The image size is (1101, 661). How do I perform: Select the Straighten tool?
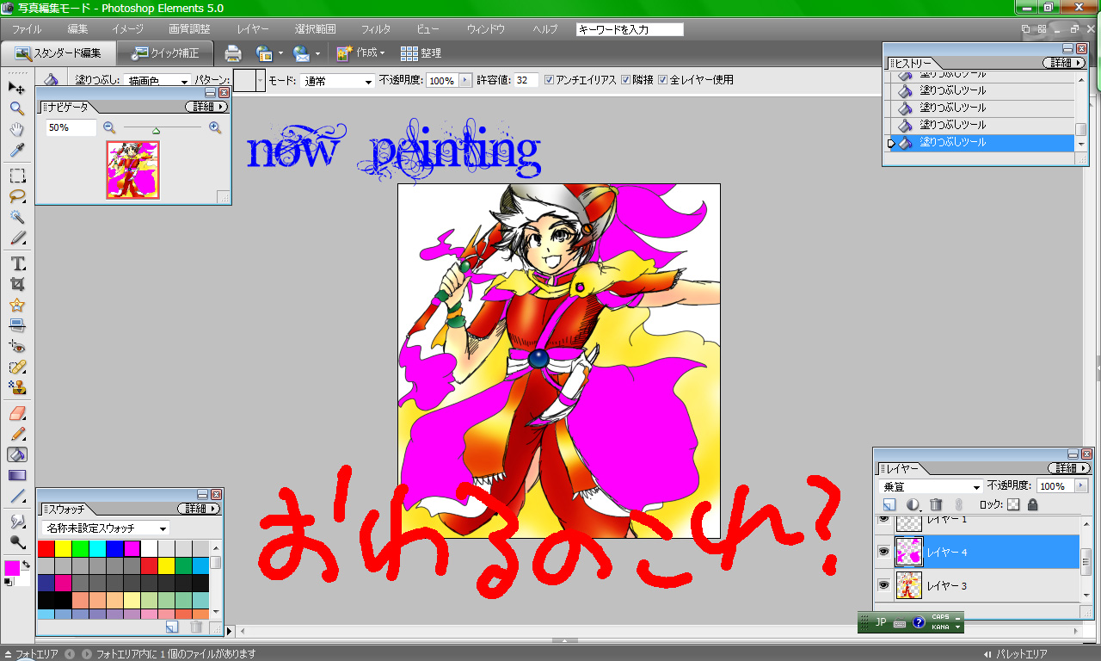coord(16,325)
